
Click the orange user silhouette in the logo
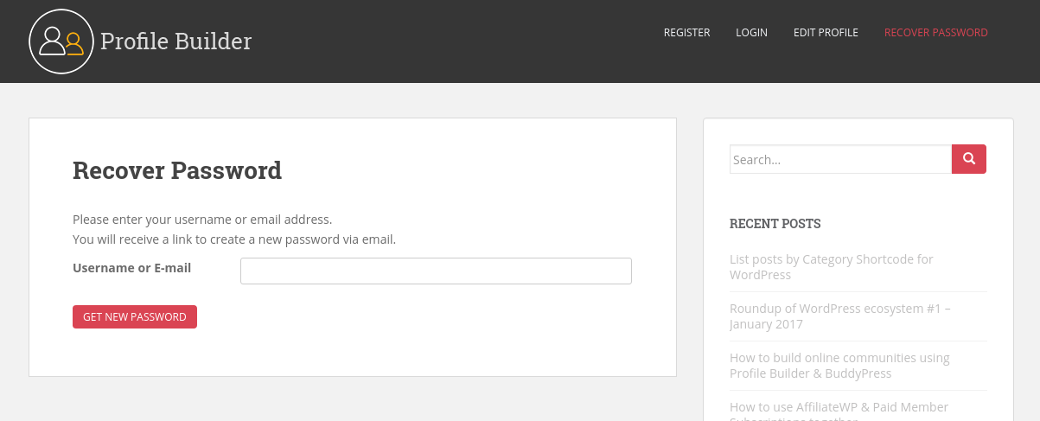click(74, 43)
